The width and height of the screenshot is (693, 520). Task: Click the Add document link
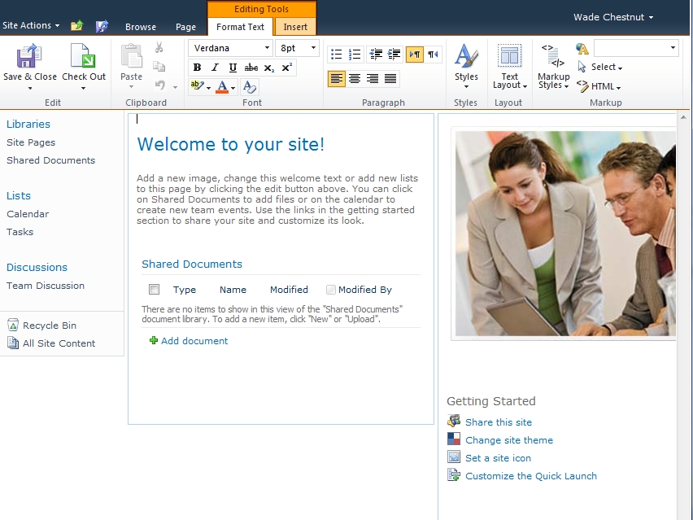click(x=193, y=341)
